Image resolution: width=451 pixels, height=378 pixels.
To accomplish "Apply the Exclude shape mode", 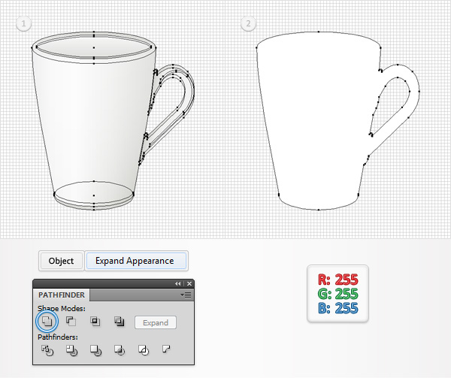I will point(120,321).
